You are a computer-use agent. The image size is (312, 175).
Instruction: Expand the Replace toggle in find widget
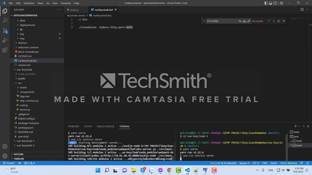point(204,21)
